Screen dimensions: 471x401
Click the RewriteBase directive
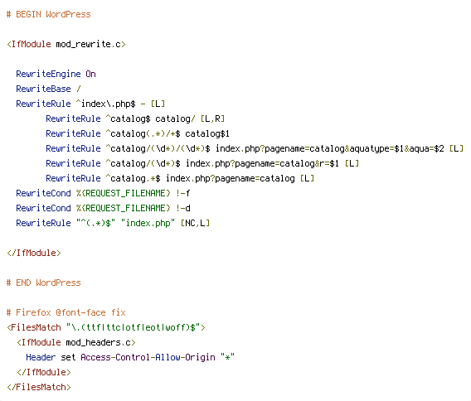(48, 89)
